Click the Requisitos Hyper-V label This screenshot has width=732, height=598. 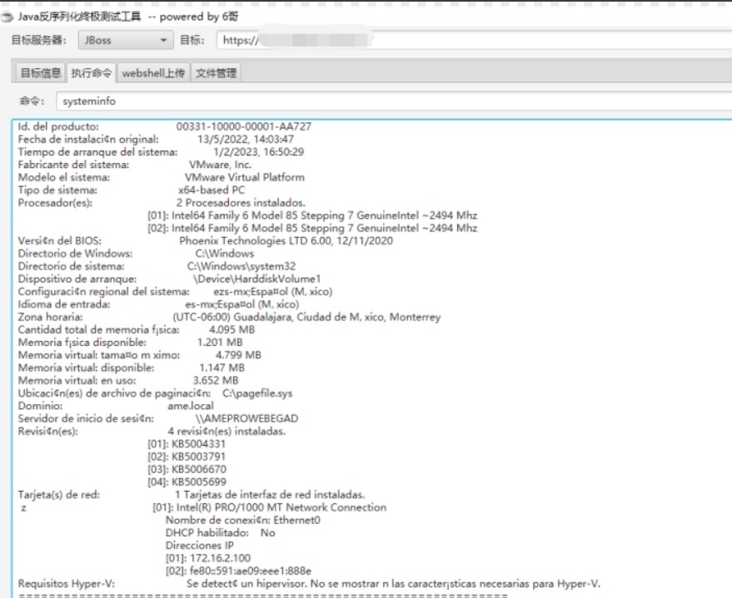pyautogui.click(x=67, y=584)
